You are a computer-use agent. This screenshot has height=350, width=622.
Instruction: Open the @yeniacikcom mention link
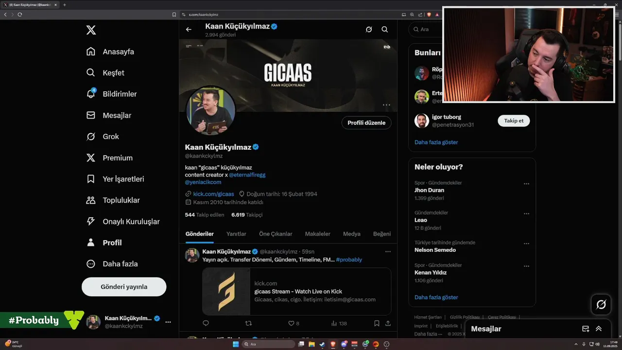(203, 182)
